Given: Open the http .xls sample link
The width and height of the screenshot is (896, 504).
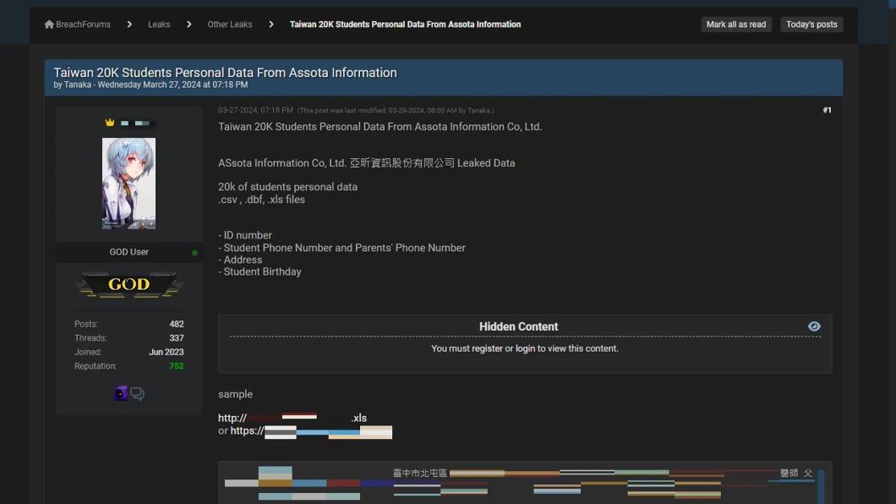Looking at the screenshot, I should point(292,418).
